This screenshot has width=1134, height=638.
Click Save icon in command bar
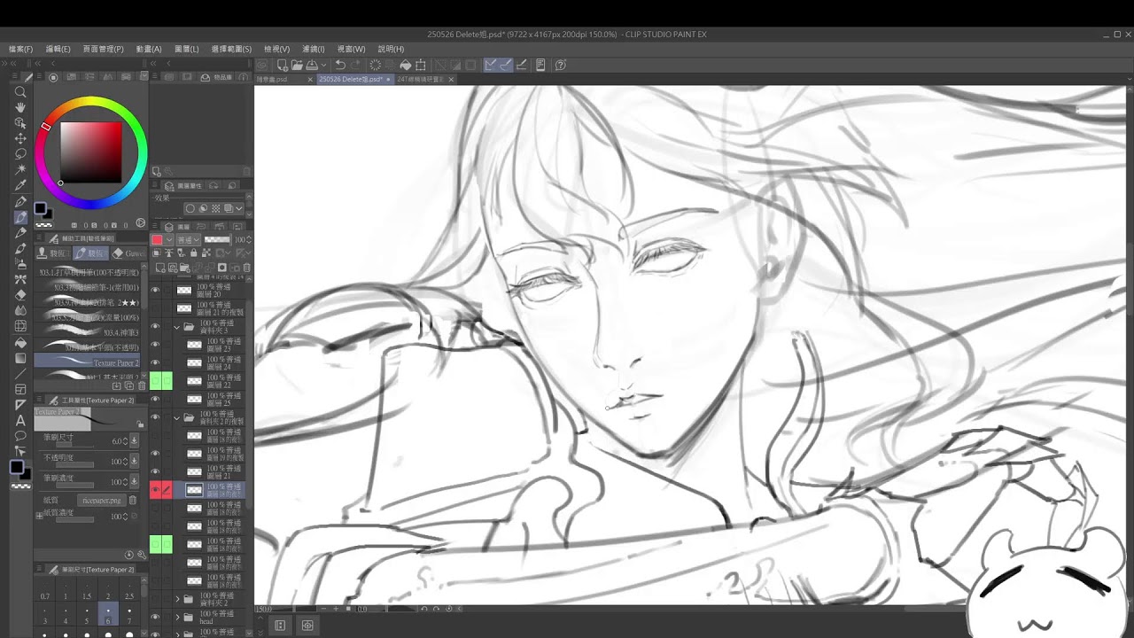(x=314, y=65)
